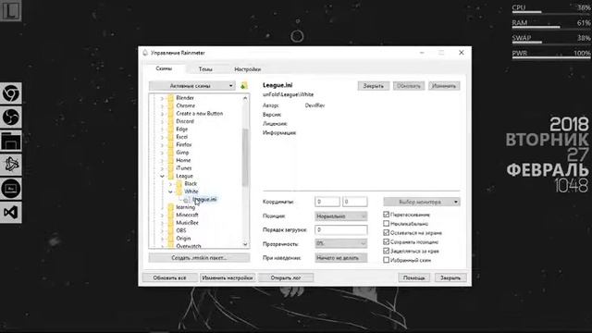The image size is (592, 333).
Task: Open the file explorer launcher icon
Action: tap(10, 141)
